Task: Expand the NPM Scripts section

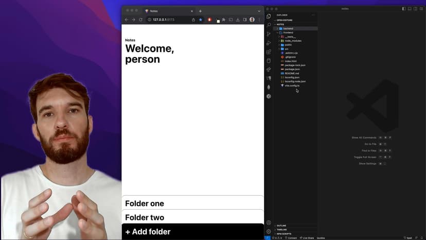Action: (x=283, y=234)
